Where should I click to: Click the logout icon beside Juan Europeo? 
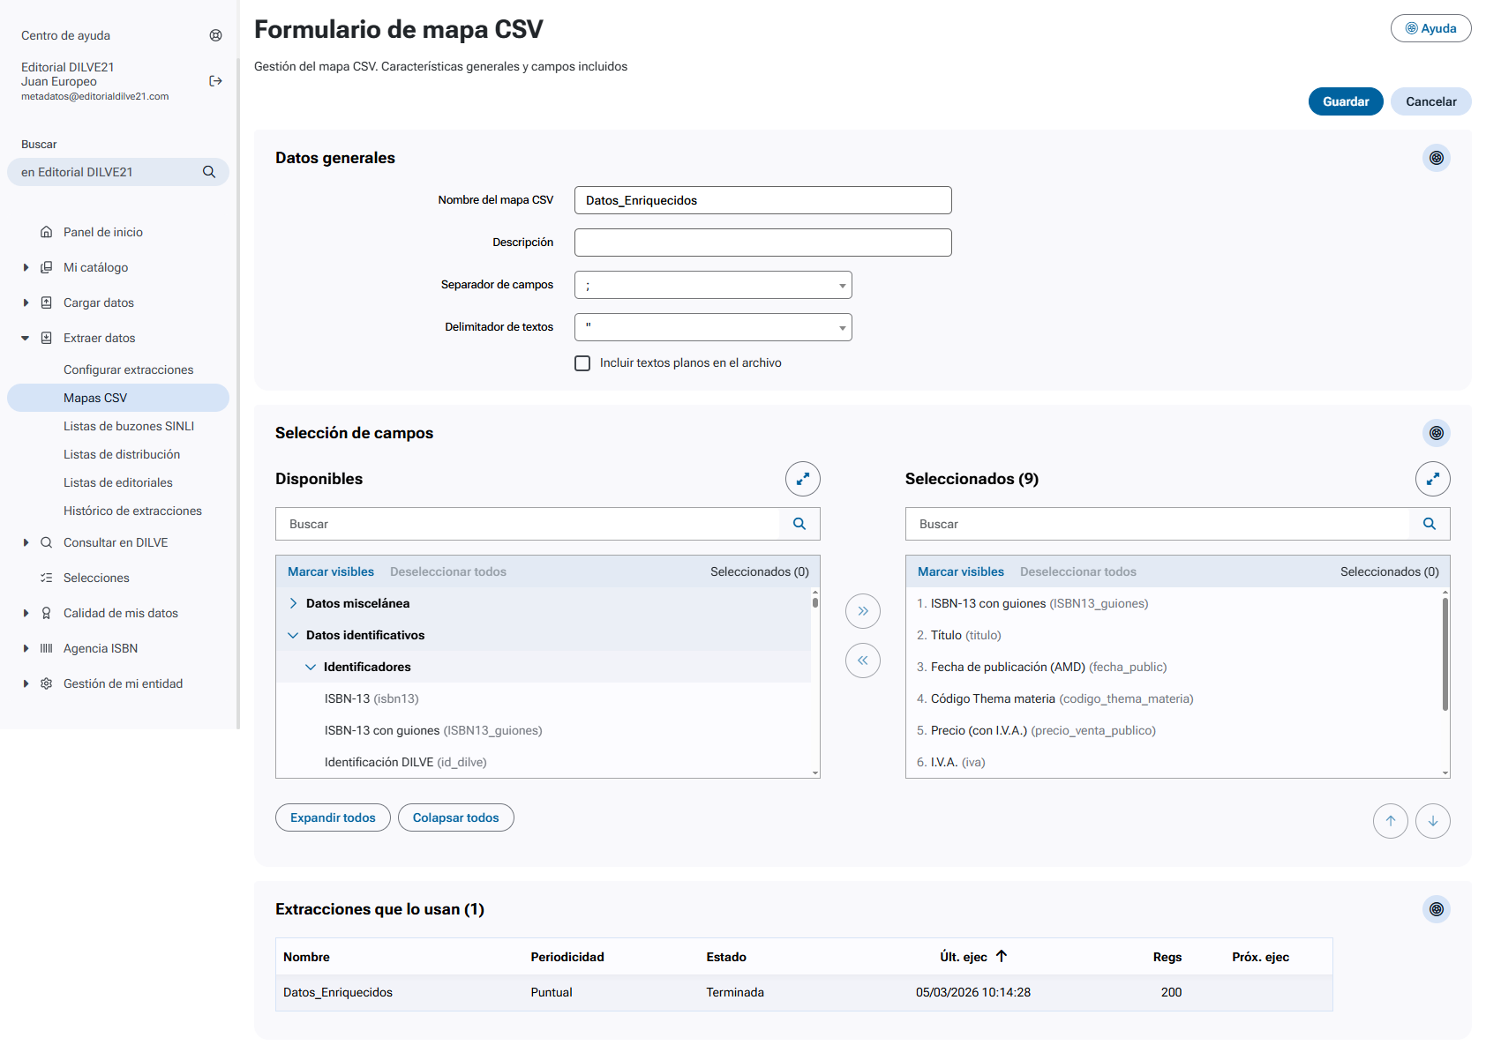[215, 81]
